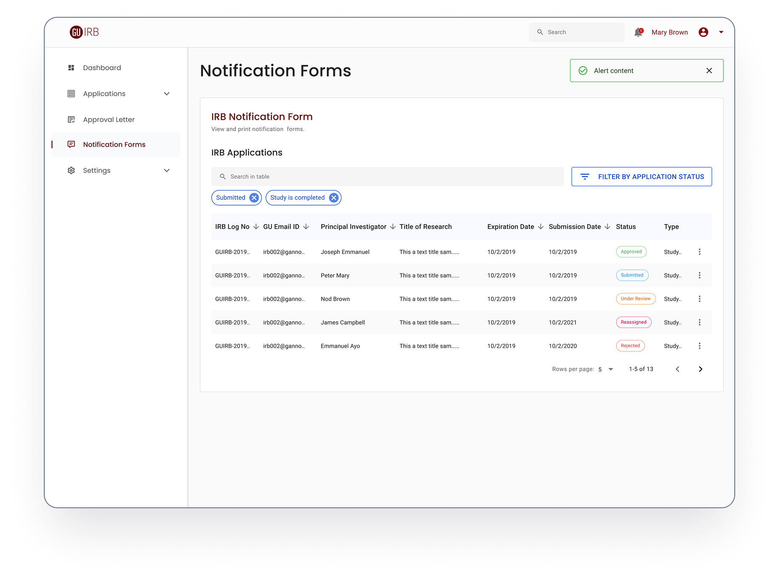Click the Under Review status badge
Image resolution: width=779 pixels, height=579 pixels.
[636, 299]
